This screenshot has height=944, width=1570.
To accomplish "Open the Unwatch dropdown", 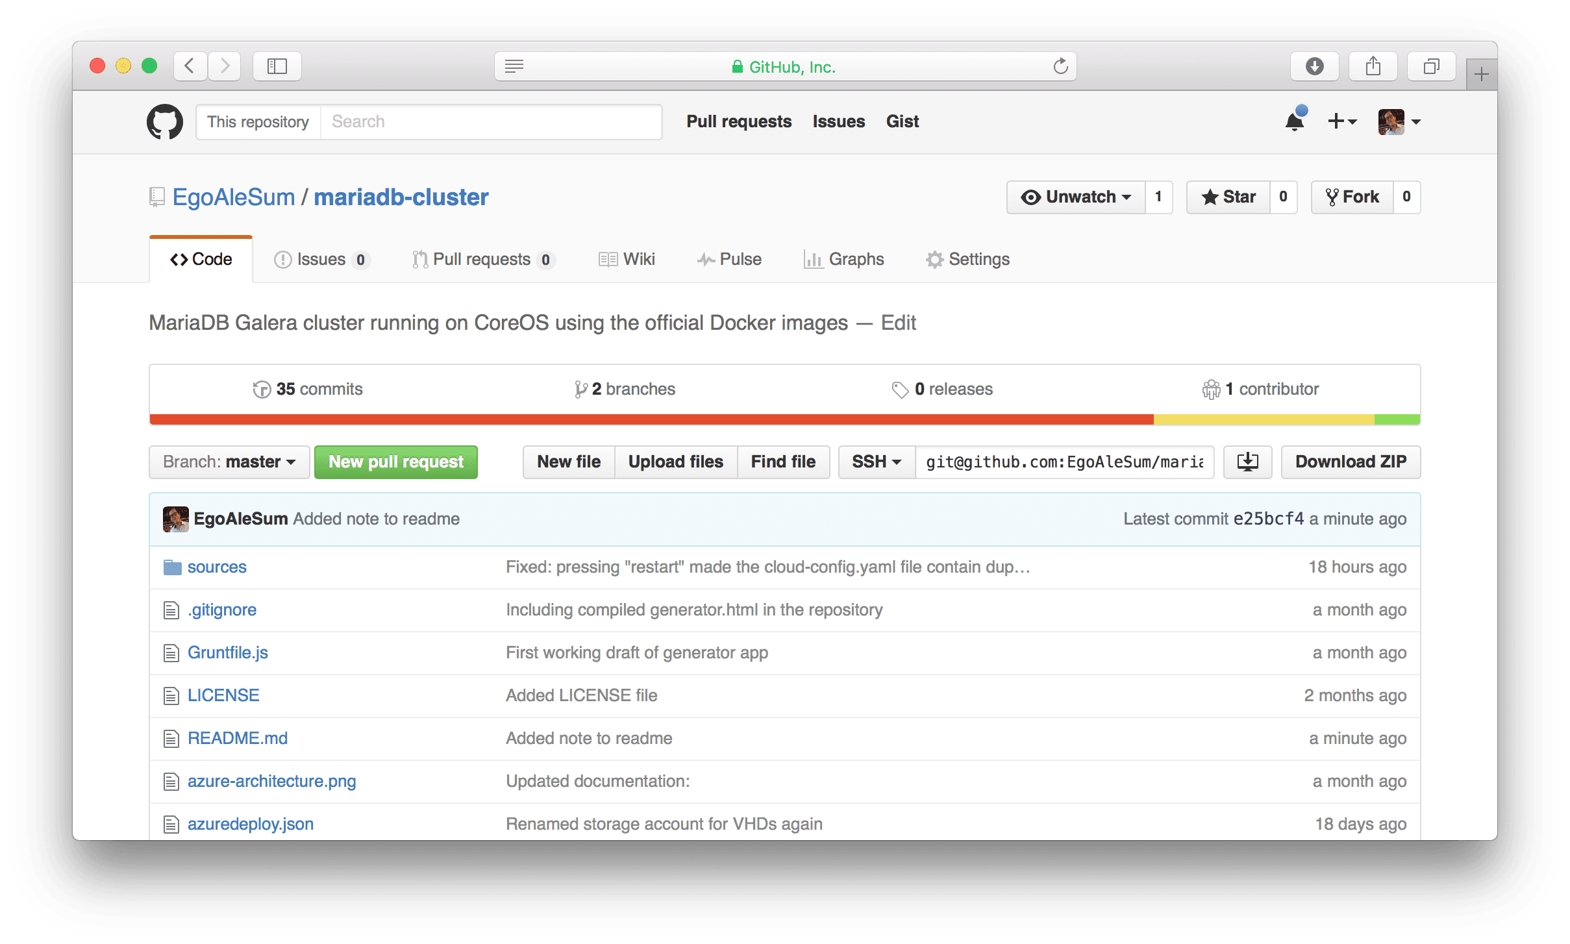I will [1076, 197].
